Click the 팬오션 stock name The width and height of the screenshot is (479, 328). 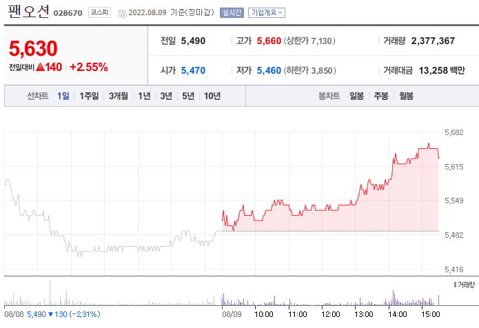click(x=28, y=12)
